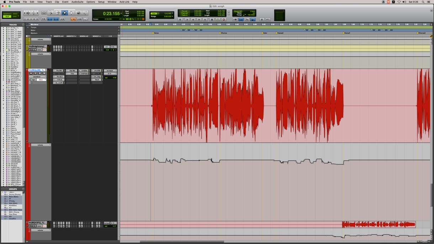Open the Pro-Q 2 insert plugin
The height and width of the screenshot is (244, 434).
[59, 77]
